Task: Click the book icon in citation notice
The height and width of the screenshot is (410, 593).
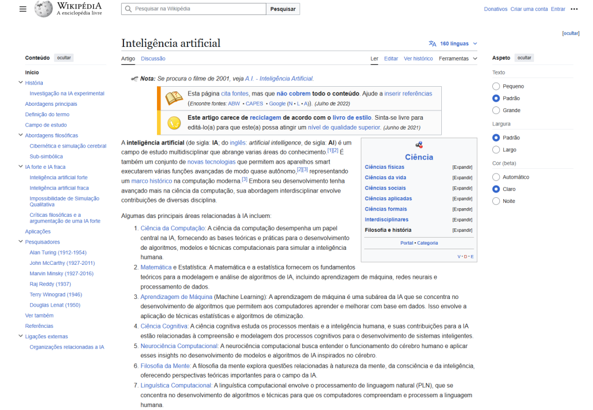Action: (174, 98)
